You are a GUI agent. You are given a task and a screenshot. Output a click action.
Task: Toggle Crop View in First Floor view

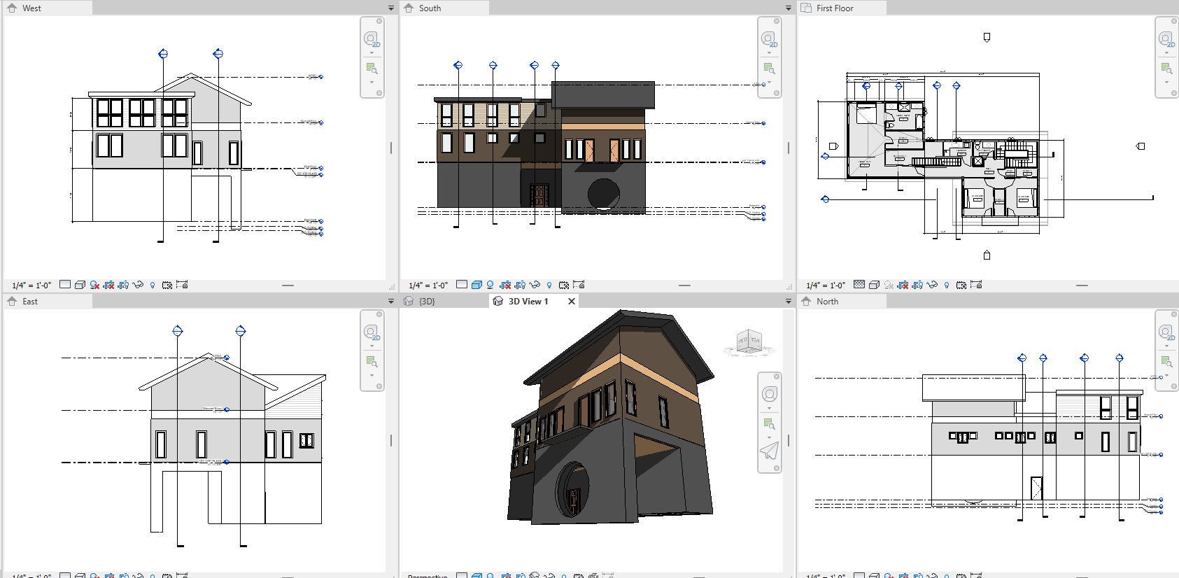[x=903, y=285]
